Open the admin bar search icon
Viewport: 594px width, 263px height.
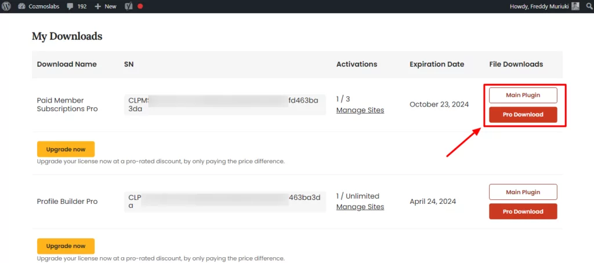(589, 6)
